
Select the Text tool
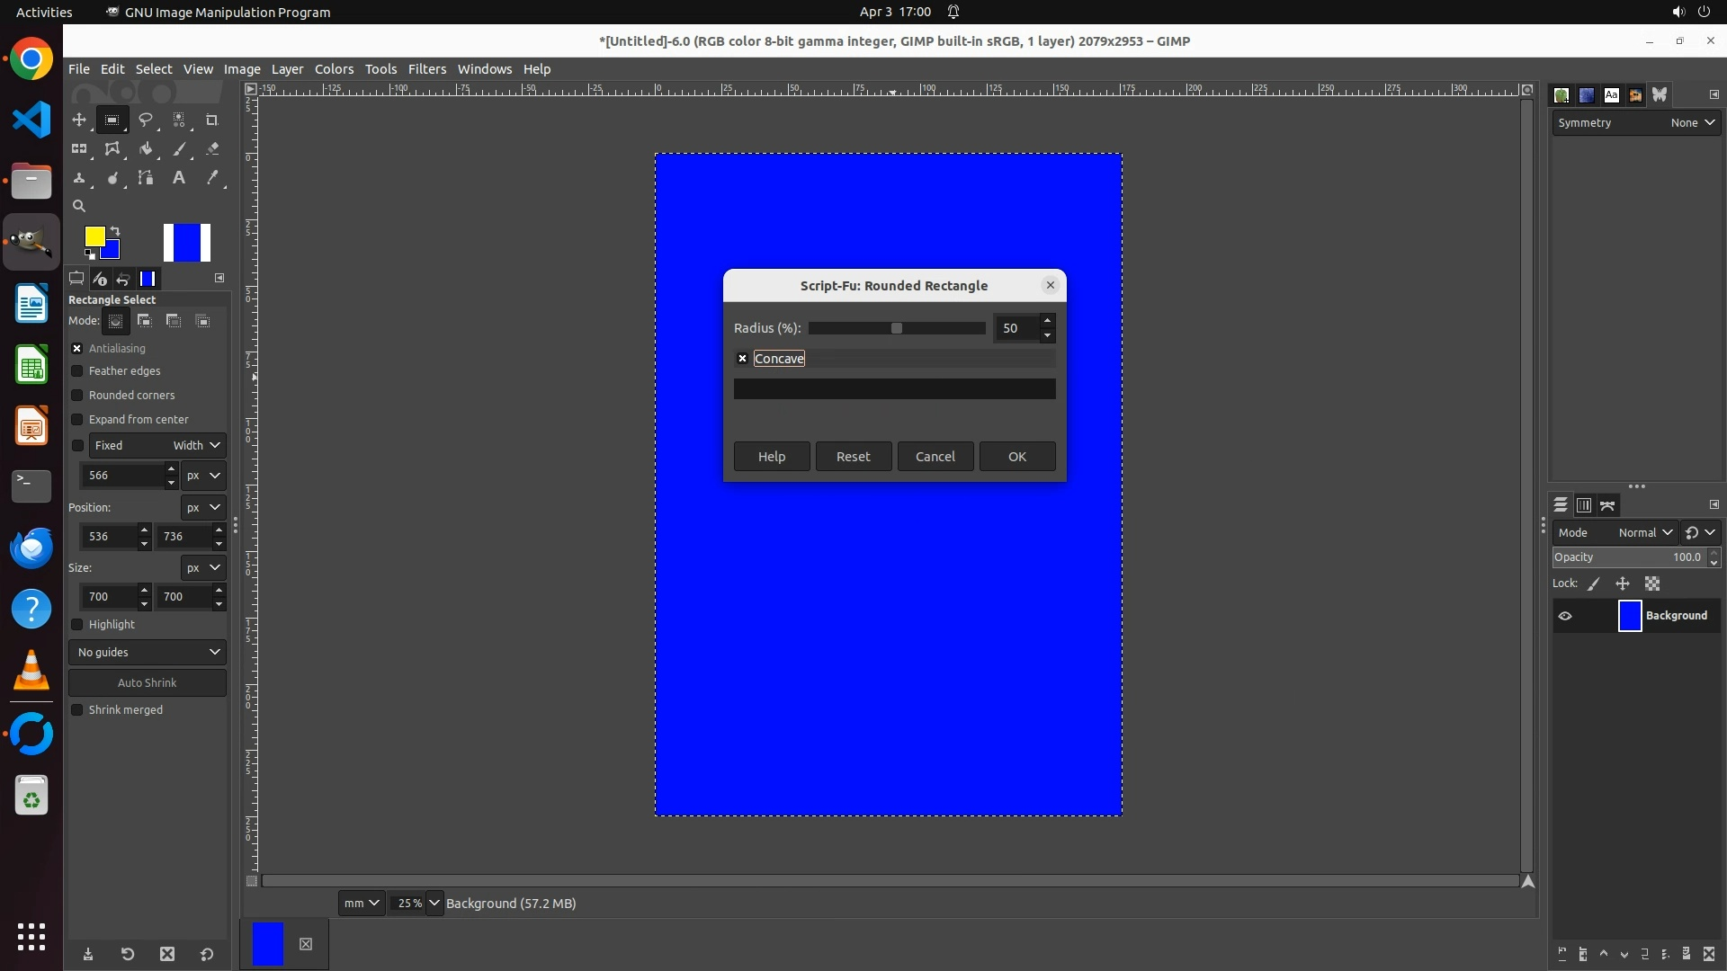(x=179, y=178)
